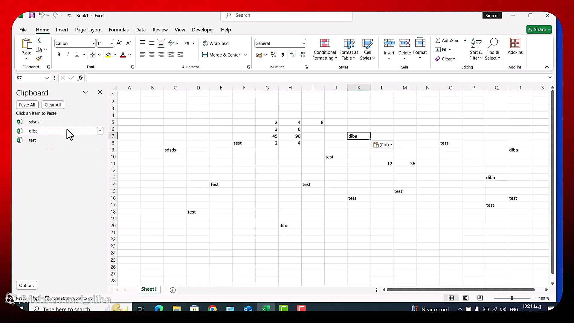
Task: Click the Increase Font Size icon
Action: point(119,43)
